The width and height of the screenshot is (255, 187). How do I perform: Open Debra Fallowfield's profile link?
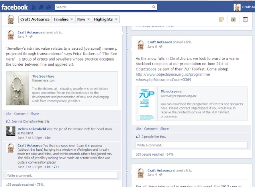pos(32,129)
